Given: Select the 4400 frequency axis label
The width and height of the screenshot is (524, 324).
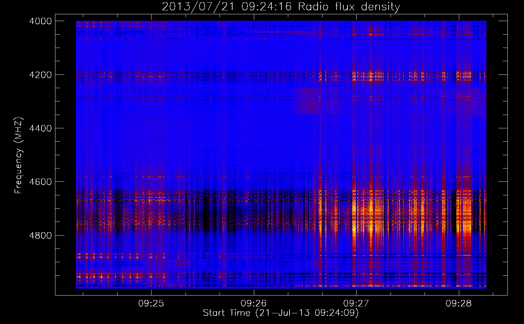Looking at the screenshot, I should [x=40, y=128].
